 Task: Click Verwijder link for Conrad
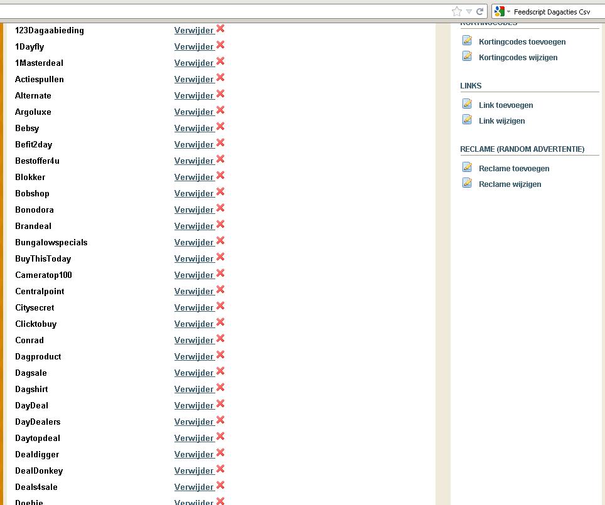coord(194,340)
